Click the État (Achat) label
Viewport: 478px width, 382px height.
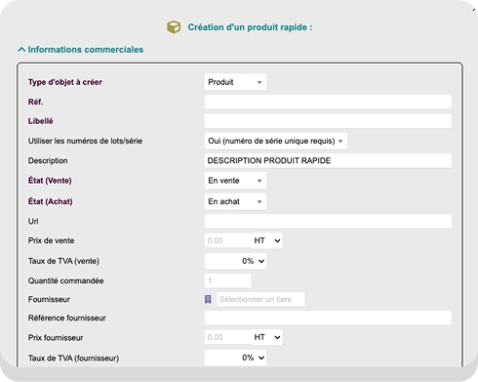tap(51, 201)
